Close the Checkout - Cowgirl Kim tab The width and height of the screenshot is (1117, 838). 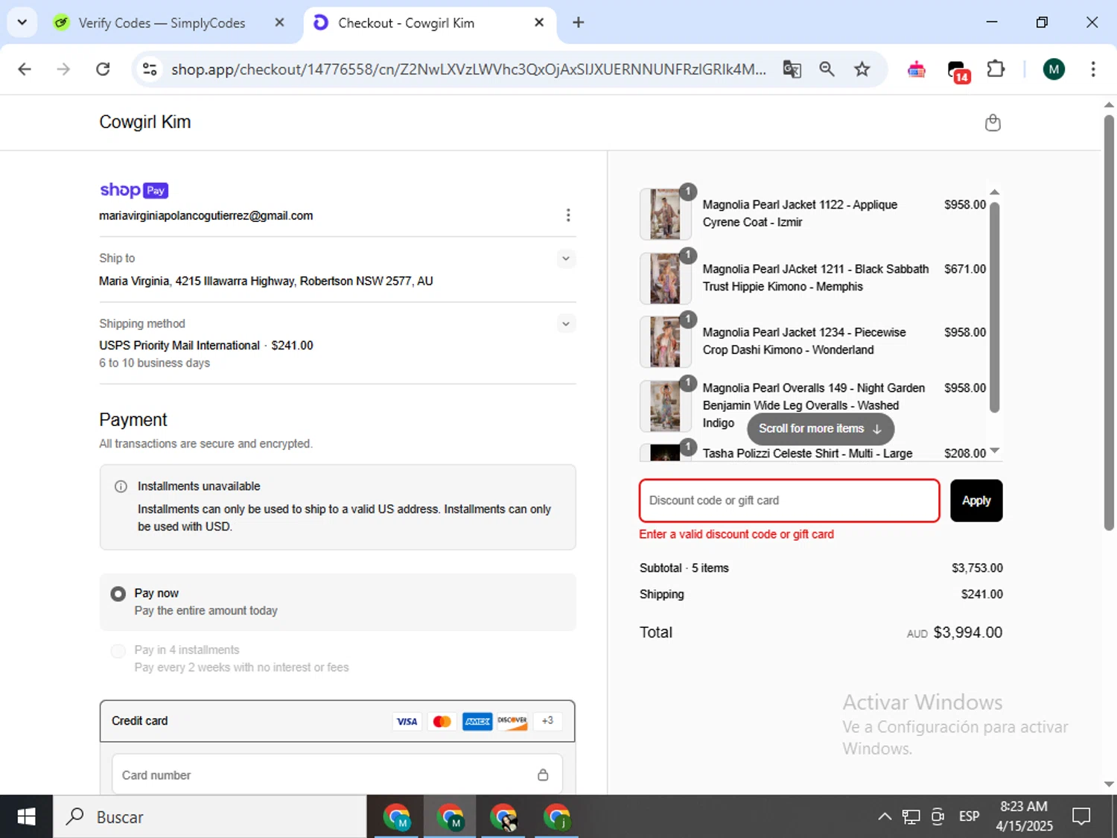[539, 22]
